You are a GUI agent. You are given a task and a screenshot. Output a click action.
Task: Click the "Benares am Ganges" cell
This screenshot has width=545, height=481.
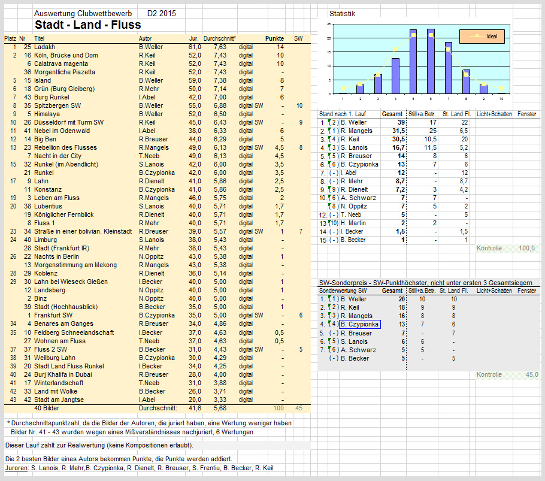click(63, 323)
